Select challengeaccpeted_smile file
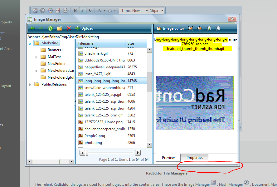This screenshot has width=277, height=187. [x=111, y=129]
